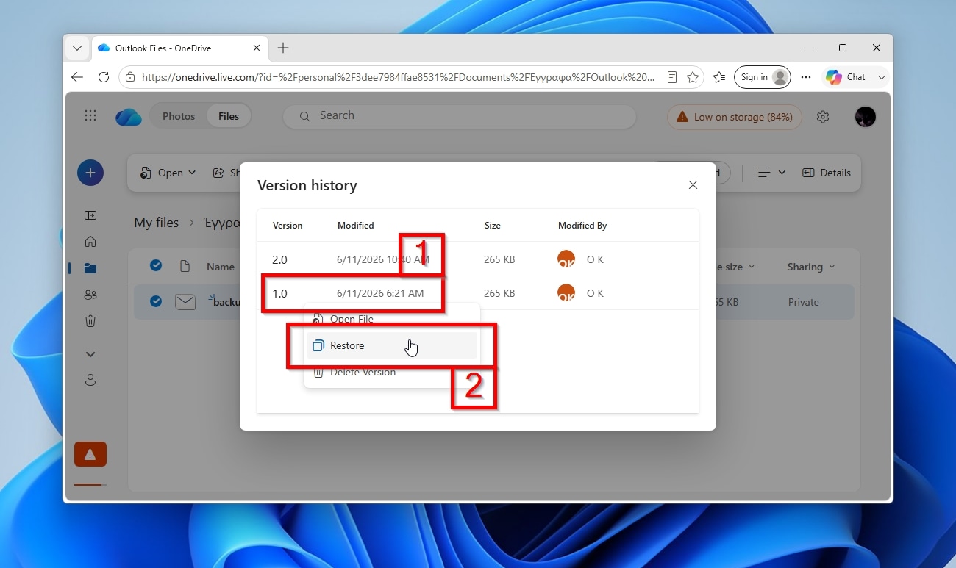Screen dimensions: 956x568
Task: Click the Restore context menu option
Action: click(391, 345)
